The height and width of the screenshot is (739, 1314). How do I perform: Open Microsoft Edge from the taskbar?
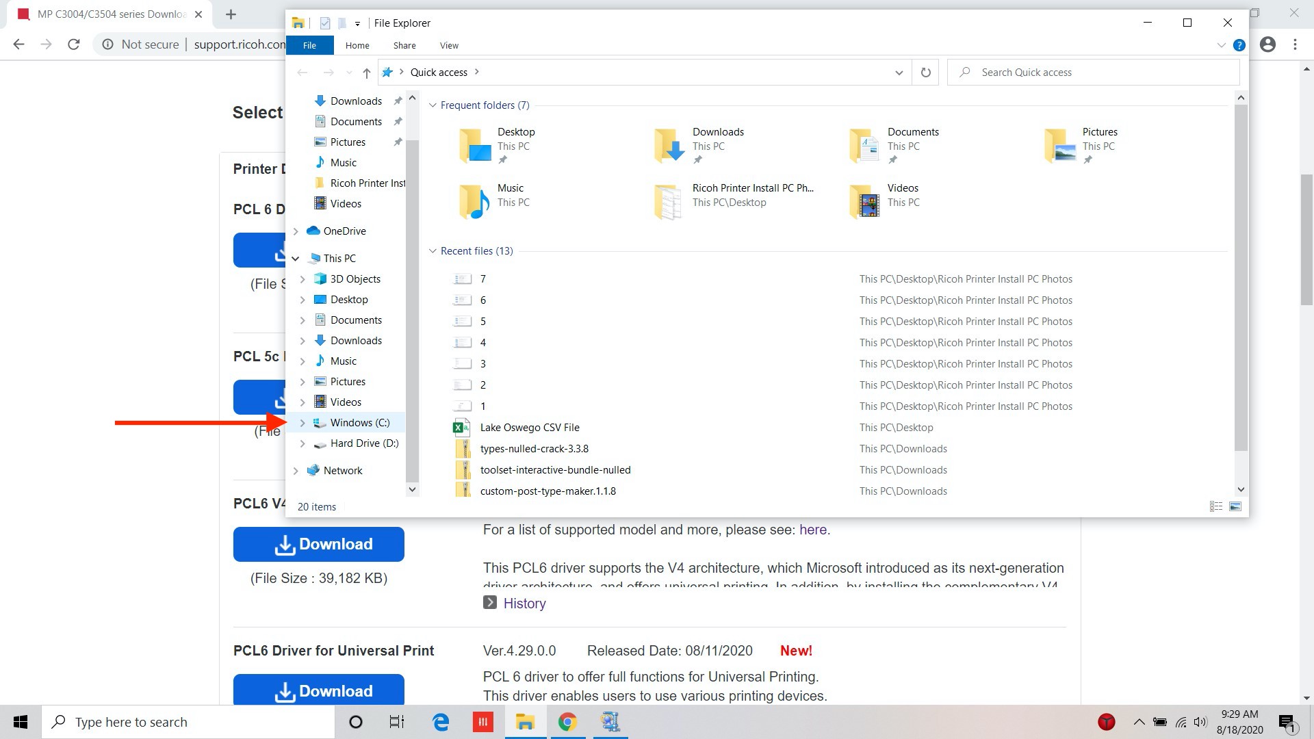pos(441,722)
